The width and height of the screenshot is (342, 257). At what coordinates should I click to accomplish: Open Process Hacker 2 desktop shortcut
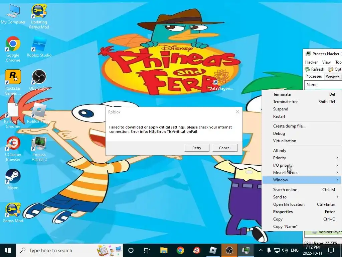[x=39, y=149]
